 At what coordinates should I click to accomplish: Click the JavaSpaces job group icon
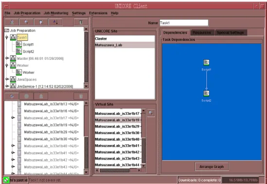(13, 79)
